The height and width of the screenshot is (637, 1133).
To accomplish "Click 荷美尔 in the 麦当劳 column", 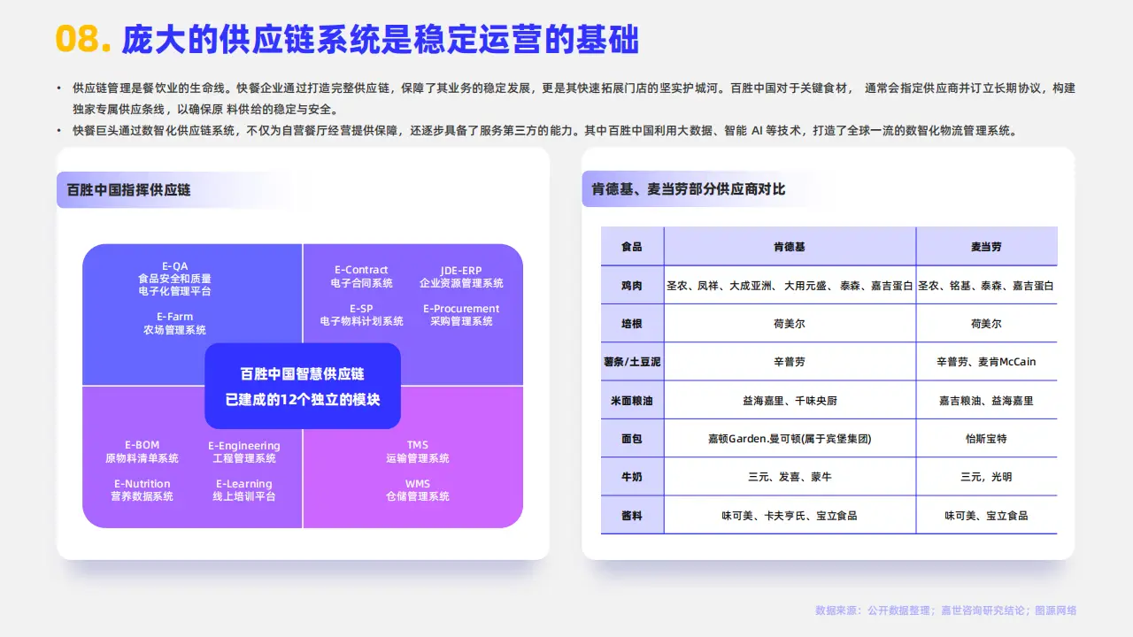I will pyautogui.click(x=986, y=324).
